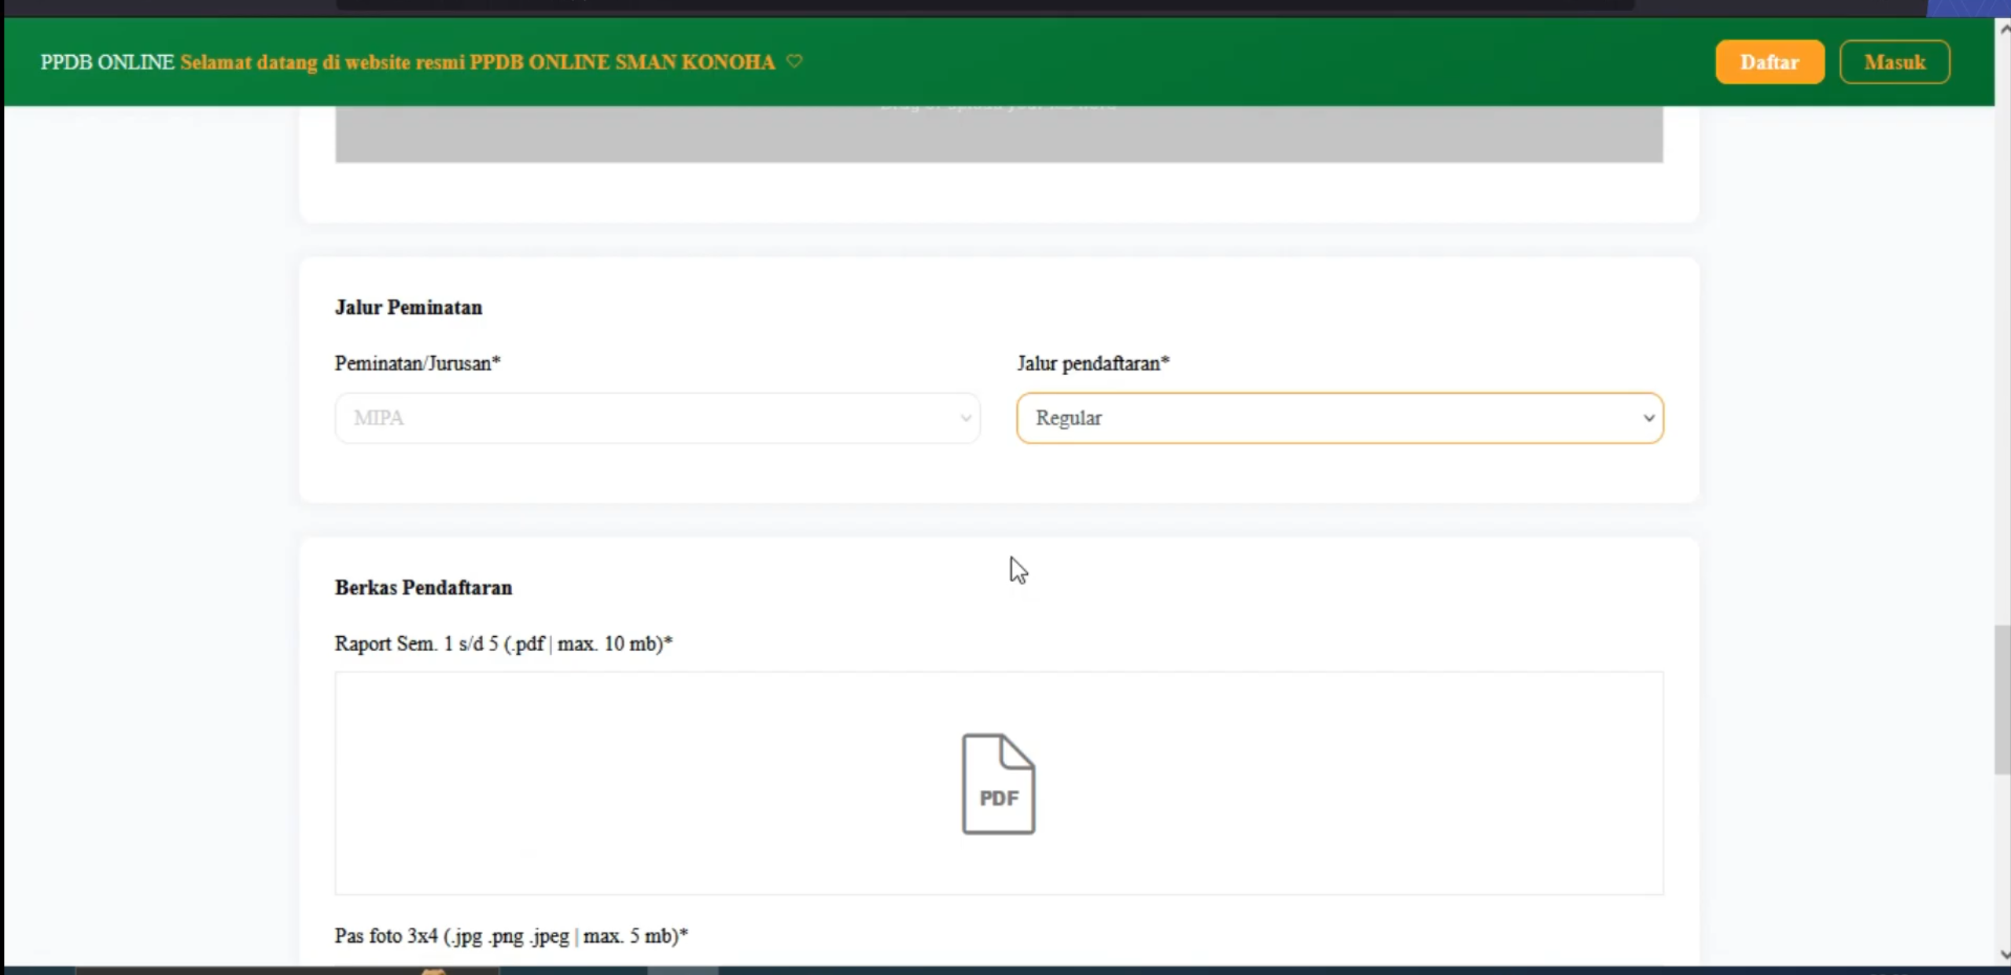2011x975 pixels.
Task: Click the Pas foto 3x4 label
Action: tap(511, 936)
